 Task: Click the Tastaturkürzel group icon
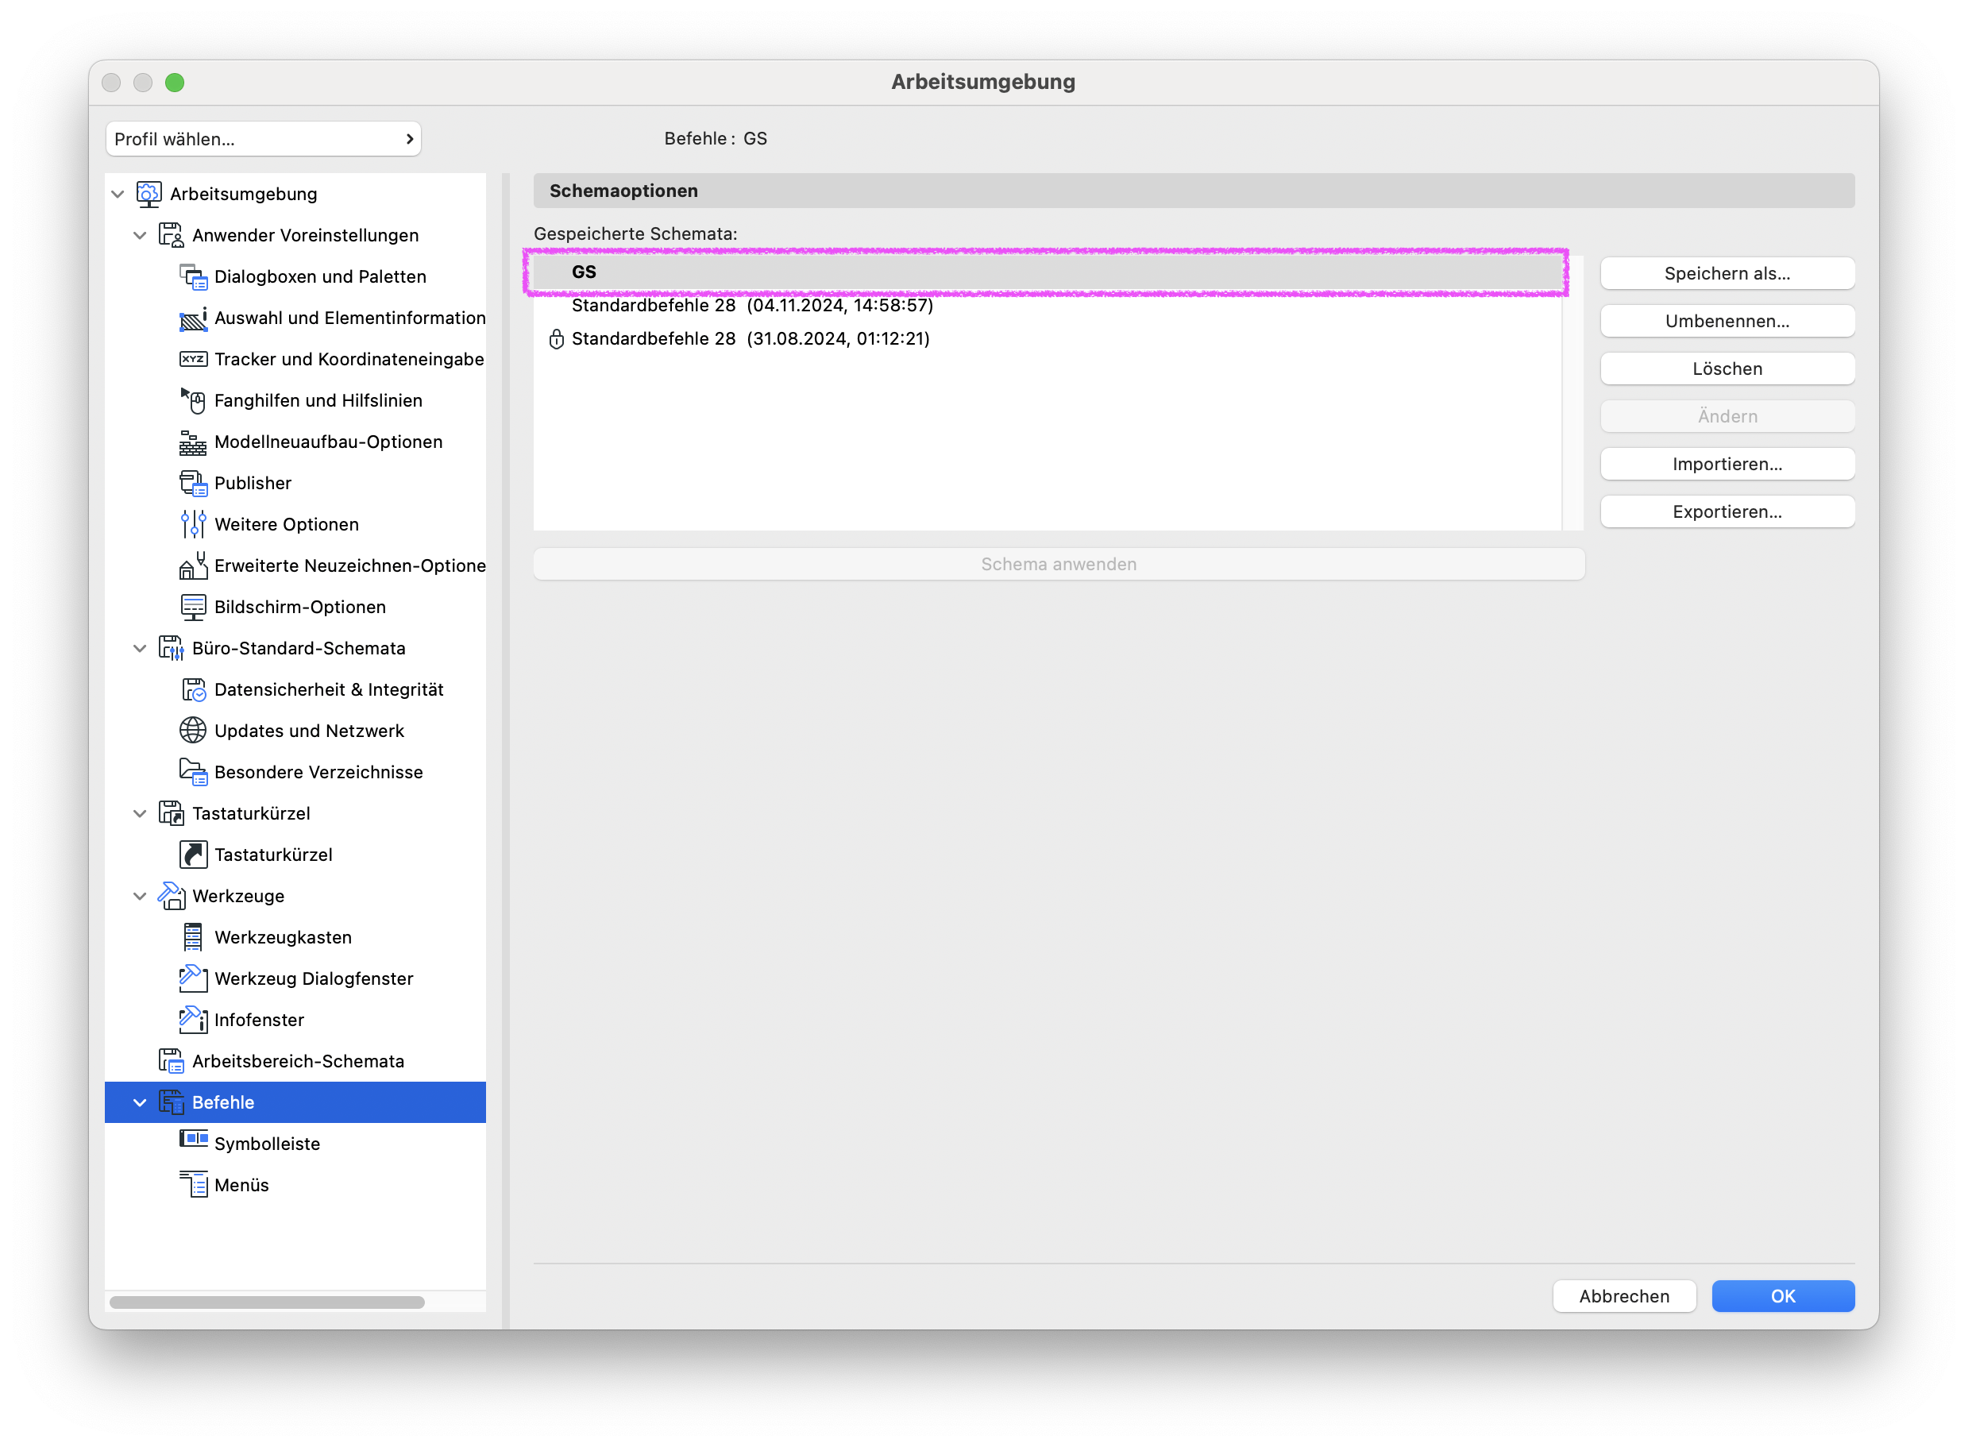(171, 812)
